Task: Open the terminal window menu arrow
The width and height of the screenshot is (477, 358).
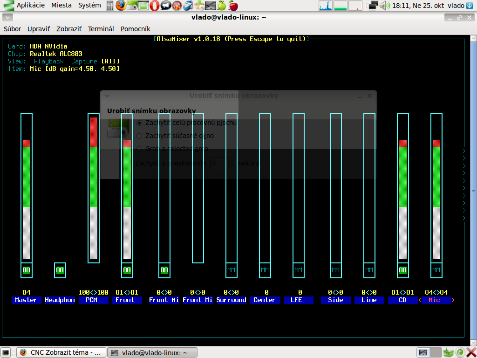Action: 7,18
